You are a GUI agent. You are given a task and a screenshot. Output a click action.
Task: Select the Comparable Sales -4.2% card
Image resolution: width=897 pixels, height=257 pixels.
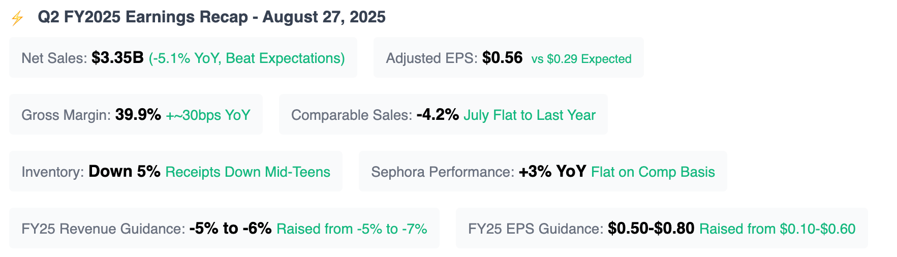click(x=443, y=114)
